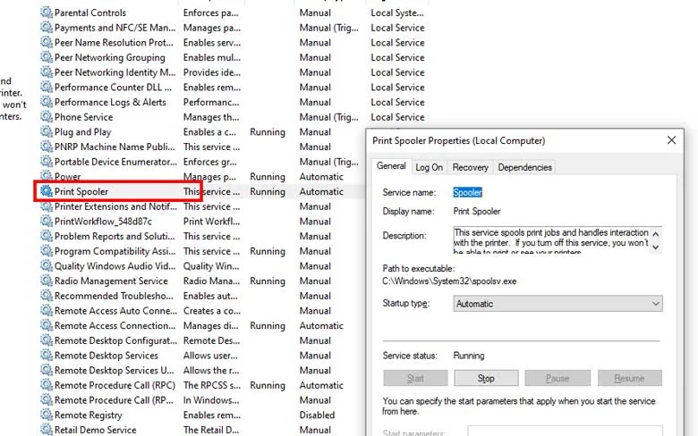Viewport: 698px width, 436px height.
Task: Click the Retail Demo Service gear icon
Action: [x=46, y=430]
